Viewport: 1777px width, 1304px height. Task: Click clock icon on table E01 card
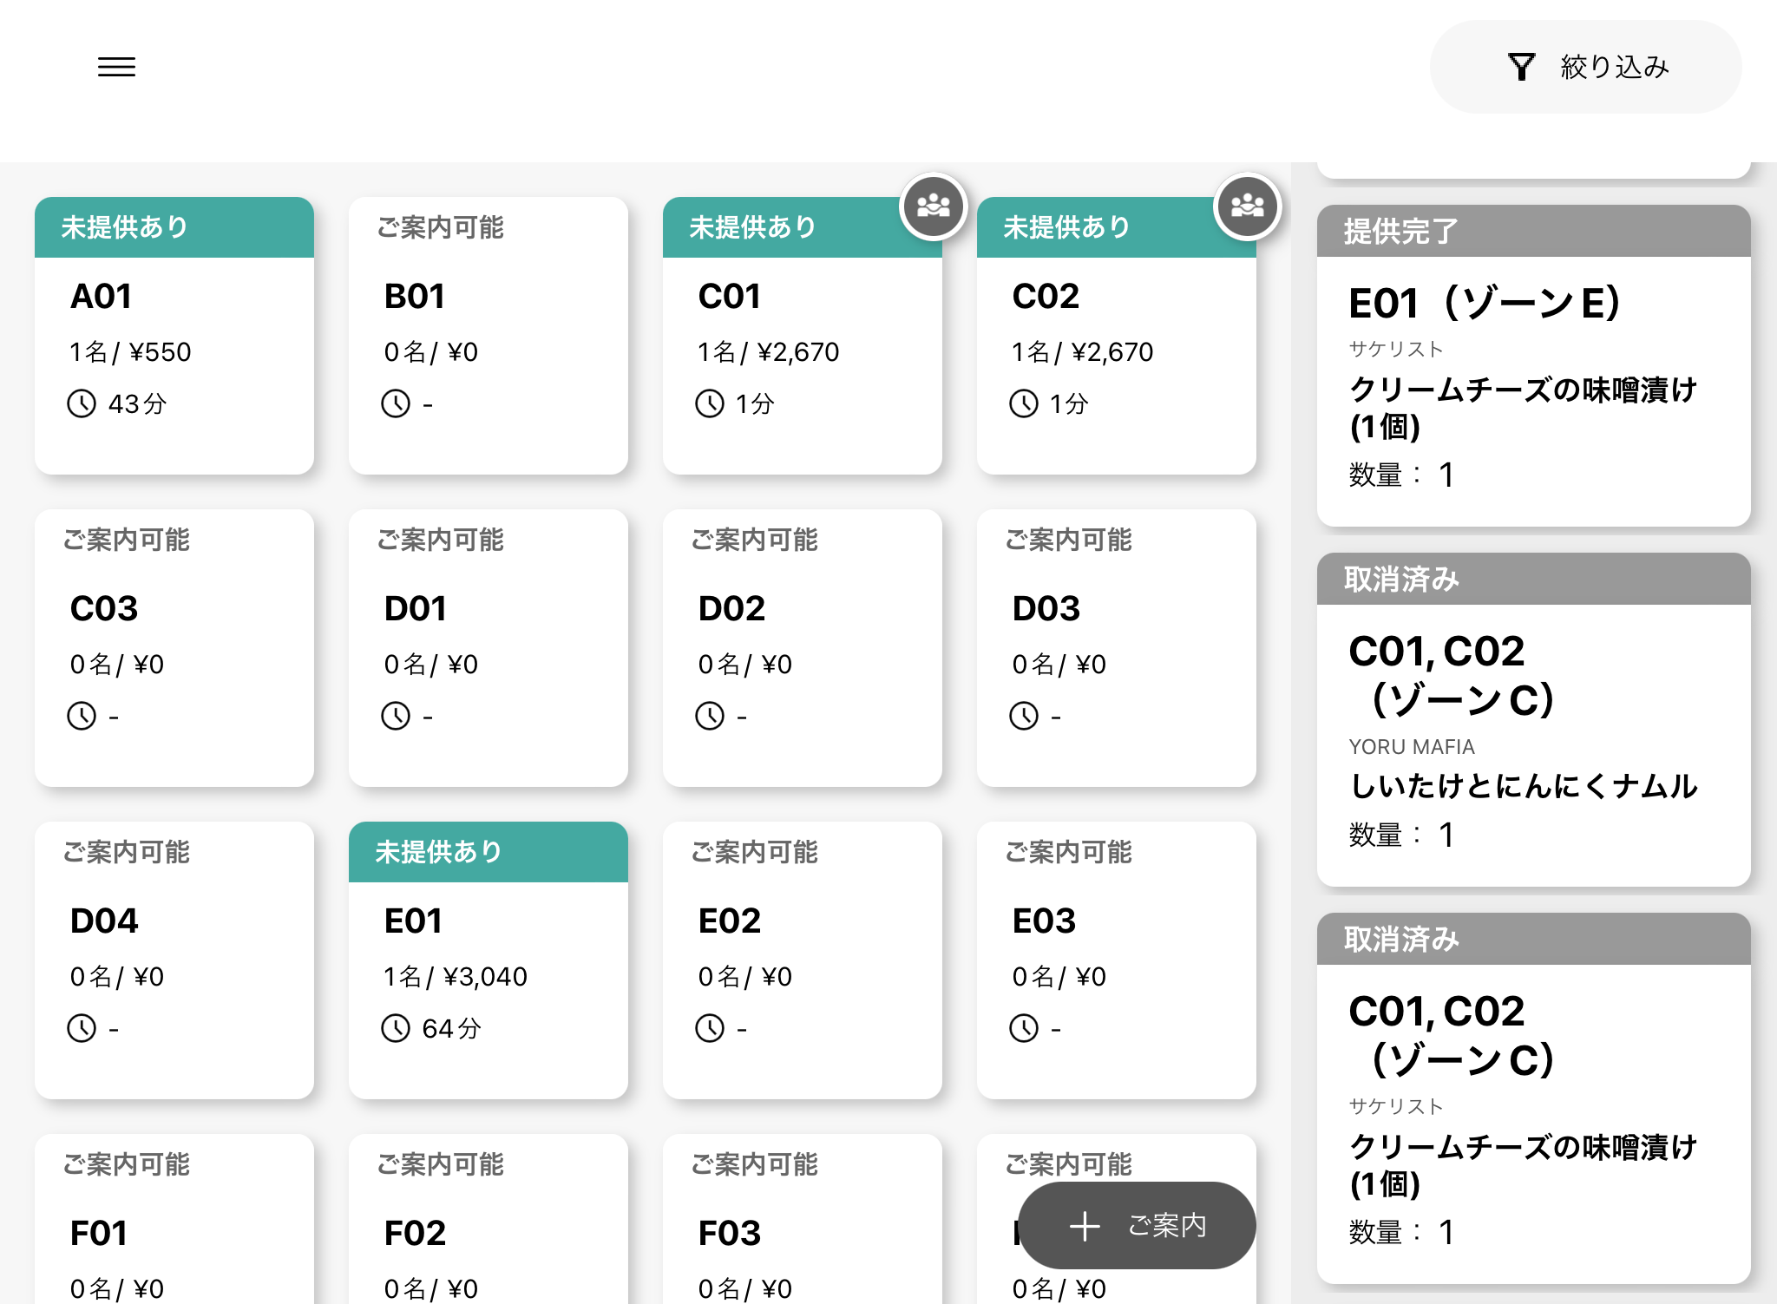pyautogui.click(x=396, y=1028)
